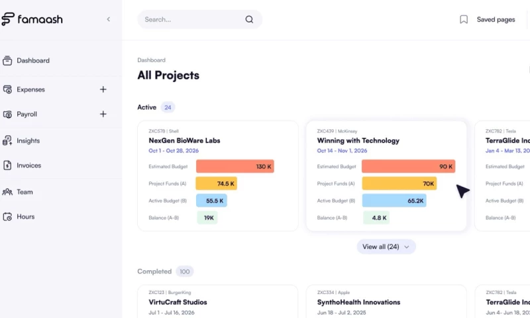Screen dimensions: 530x318
Task: Click Winning with Technology 90 K budget bar
Action: 408,166
